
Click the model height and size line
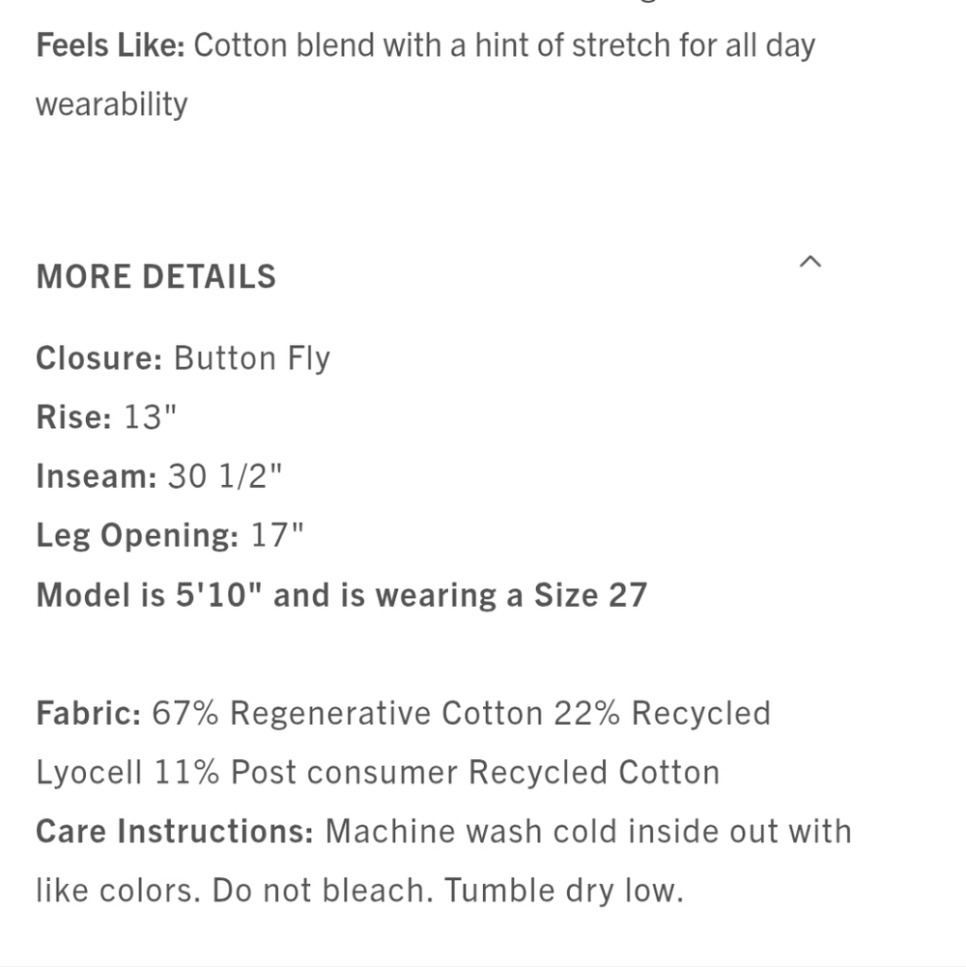(x=342, y=595)
